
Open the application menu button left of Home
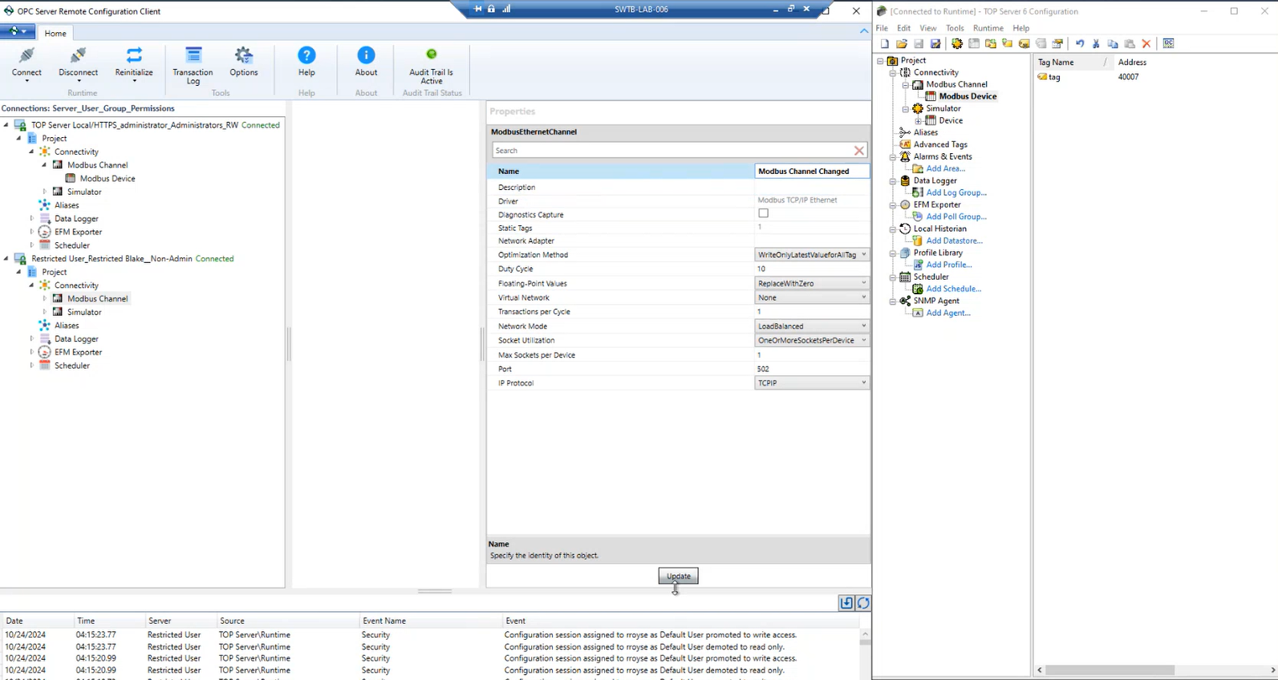(18, 32)
